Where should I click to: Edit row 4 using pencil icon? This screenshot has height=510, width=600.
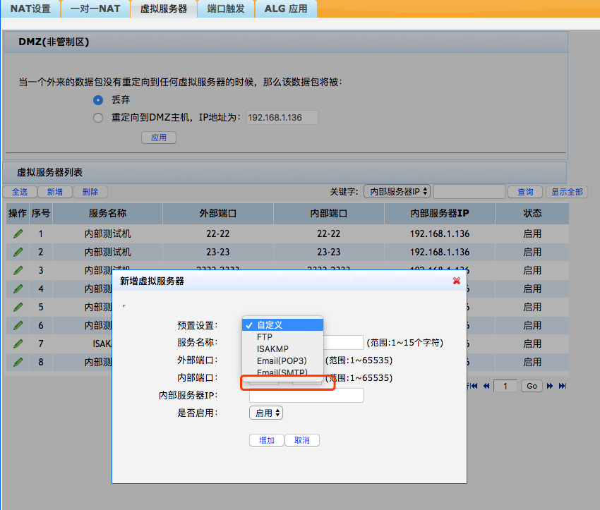(18, 289)
